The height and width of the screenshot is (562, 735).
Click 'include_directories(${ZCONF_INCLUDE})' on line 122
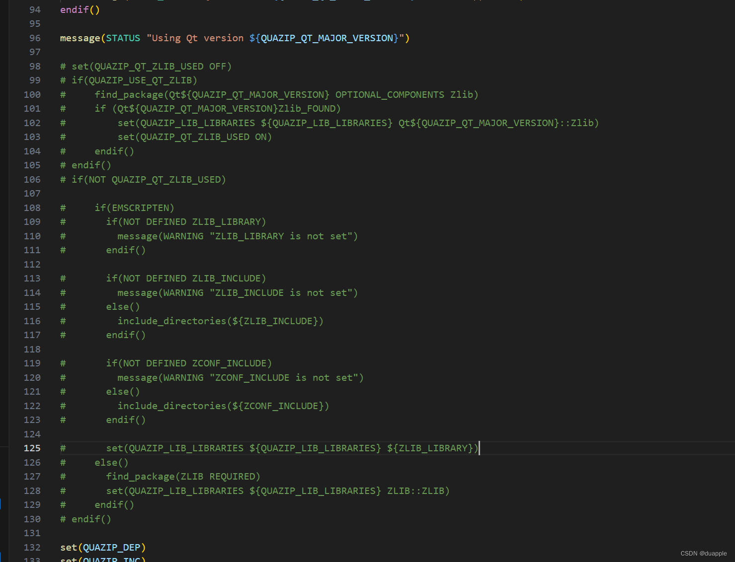click(x=224, y=406)
